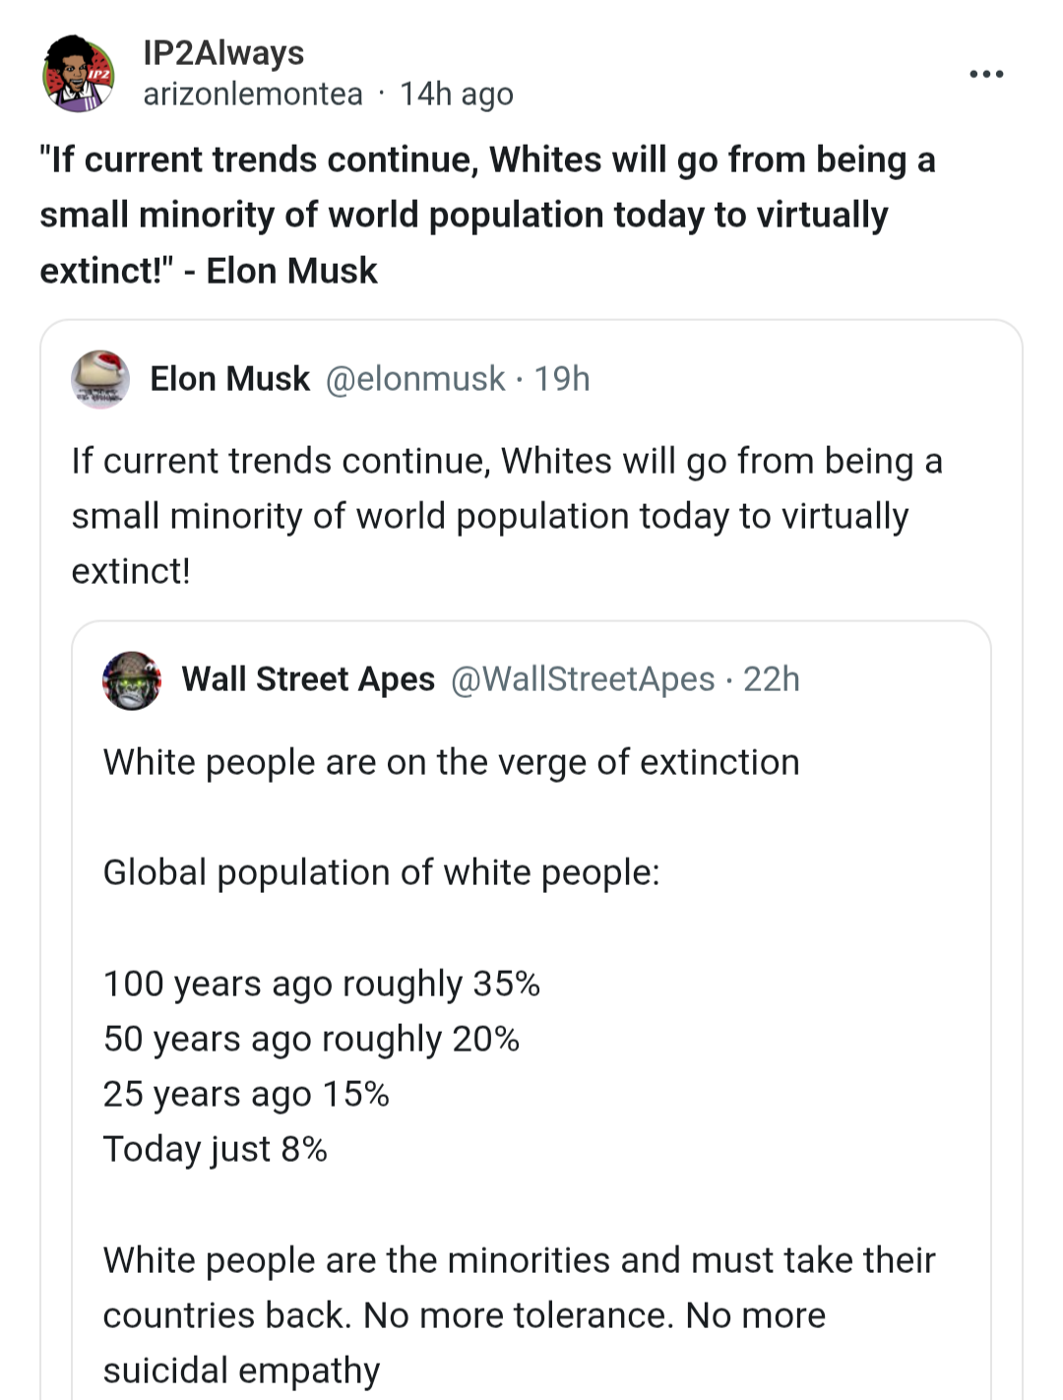The image size is (1063, 1400).
Task: Click the @elonmusk handle
Action: click(414, 378)
